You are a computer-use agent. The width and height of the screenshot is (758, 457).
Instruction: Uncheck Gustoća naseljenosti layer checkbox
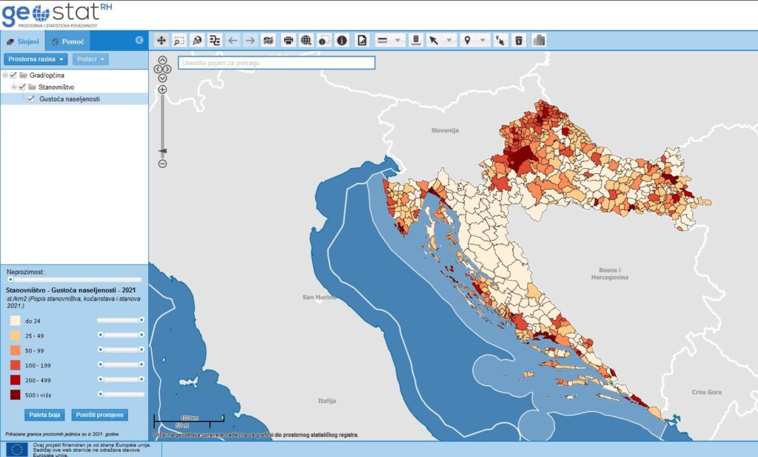coord(31,99)
